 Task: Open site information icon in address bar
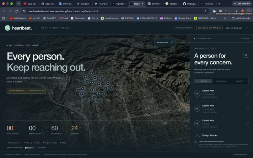click(24, 11)
